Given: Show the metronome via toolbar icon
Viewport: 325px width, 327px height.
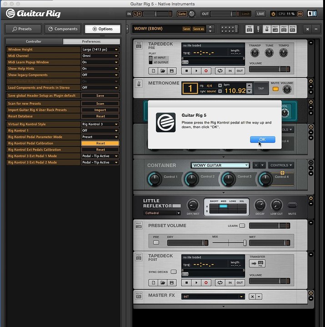Looking at the screenshot, I should (x=267, y=29).
